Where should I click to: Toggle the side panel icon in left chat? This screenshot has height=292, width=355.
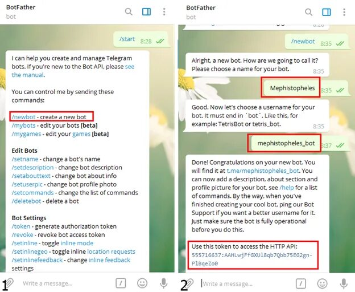(x=146, y=11)
